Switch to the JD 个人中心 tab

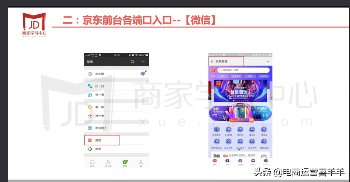(x=266, y=162)
